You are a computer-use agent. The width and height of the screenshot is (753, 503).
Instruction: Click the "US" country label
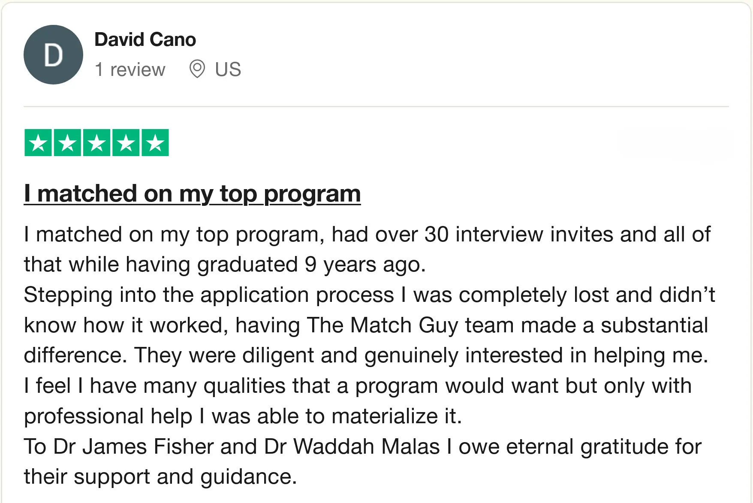[x=228, y=69]
